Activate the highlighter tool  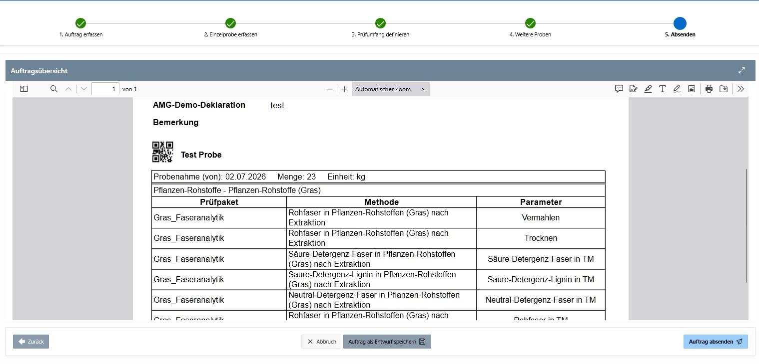(648, 89)
